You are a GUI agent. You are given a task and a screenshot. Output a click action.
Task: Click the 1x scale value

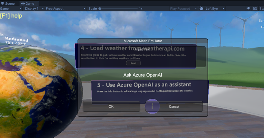tap(141, 9)
